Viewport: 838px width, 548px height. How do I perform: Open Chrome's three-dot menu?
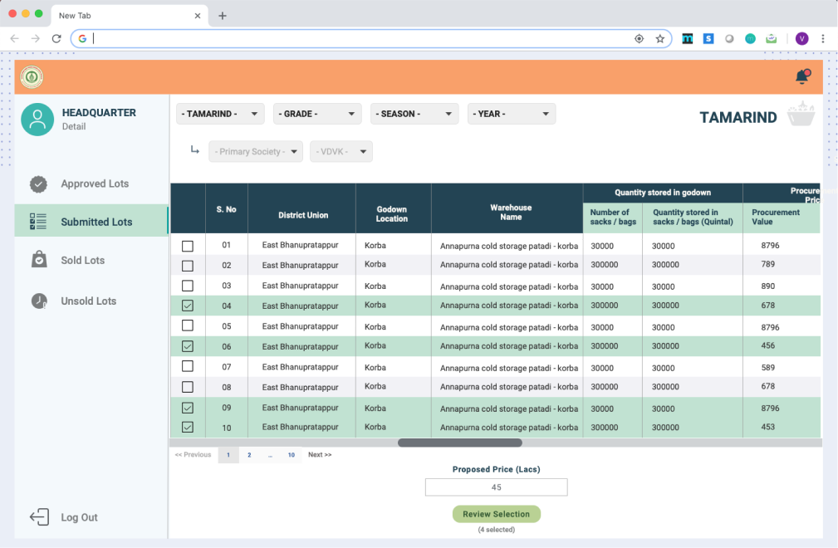coord(823,38)
